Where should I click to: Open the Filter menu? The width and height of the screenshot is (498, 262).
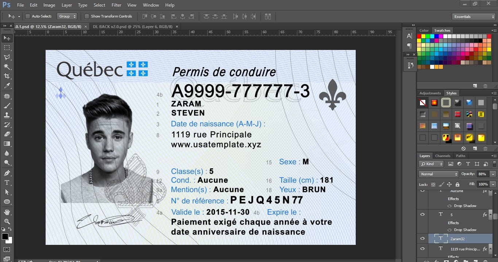116,5
